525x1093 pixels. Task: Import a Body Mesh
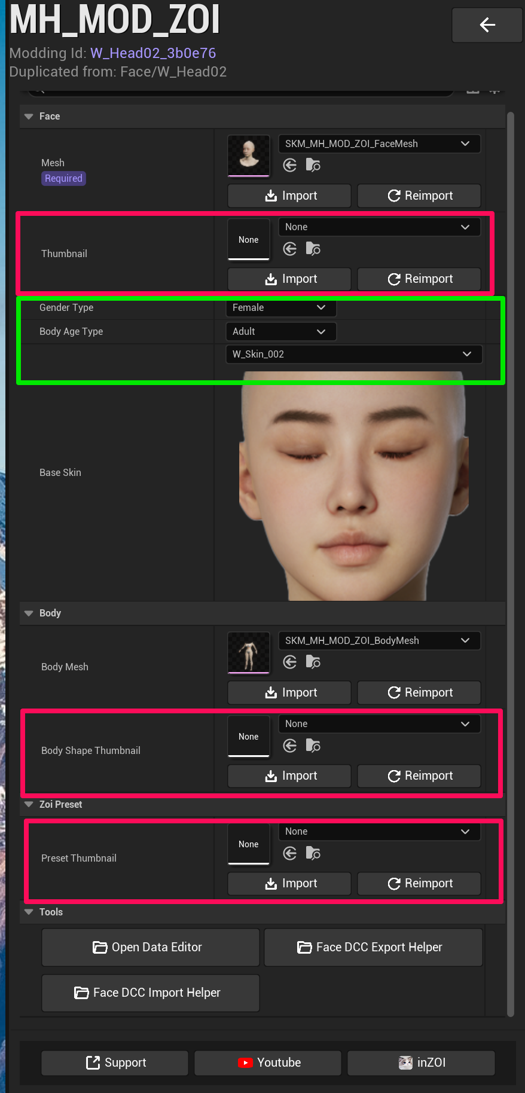pos(289,693)
